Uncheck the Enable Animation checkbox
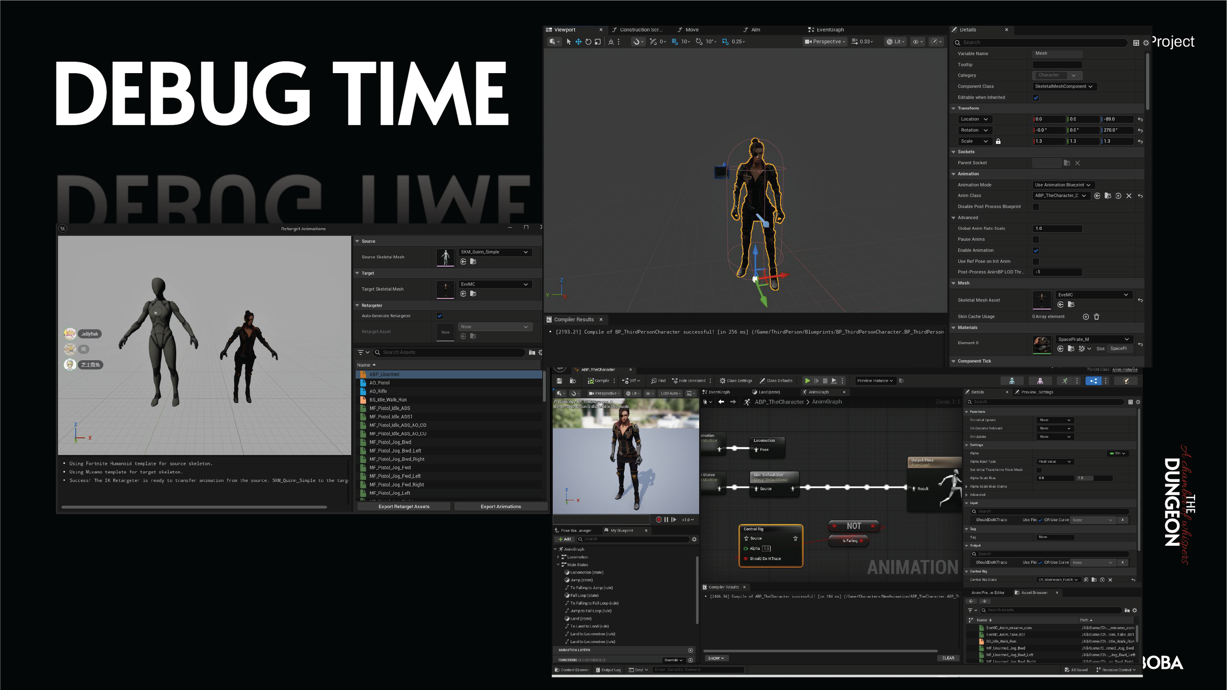Image resolution: width=1227 pixels, height=690 pixels. 1036,250
